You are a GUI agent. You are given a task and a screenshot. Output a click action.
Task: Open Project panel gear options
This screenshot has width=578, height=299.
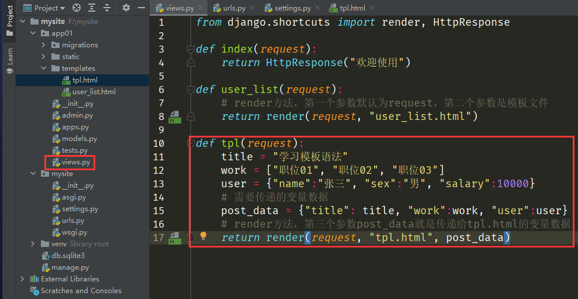point(126,8)
